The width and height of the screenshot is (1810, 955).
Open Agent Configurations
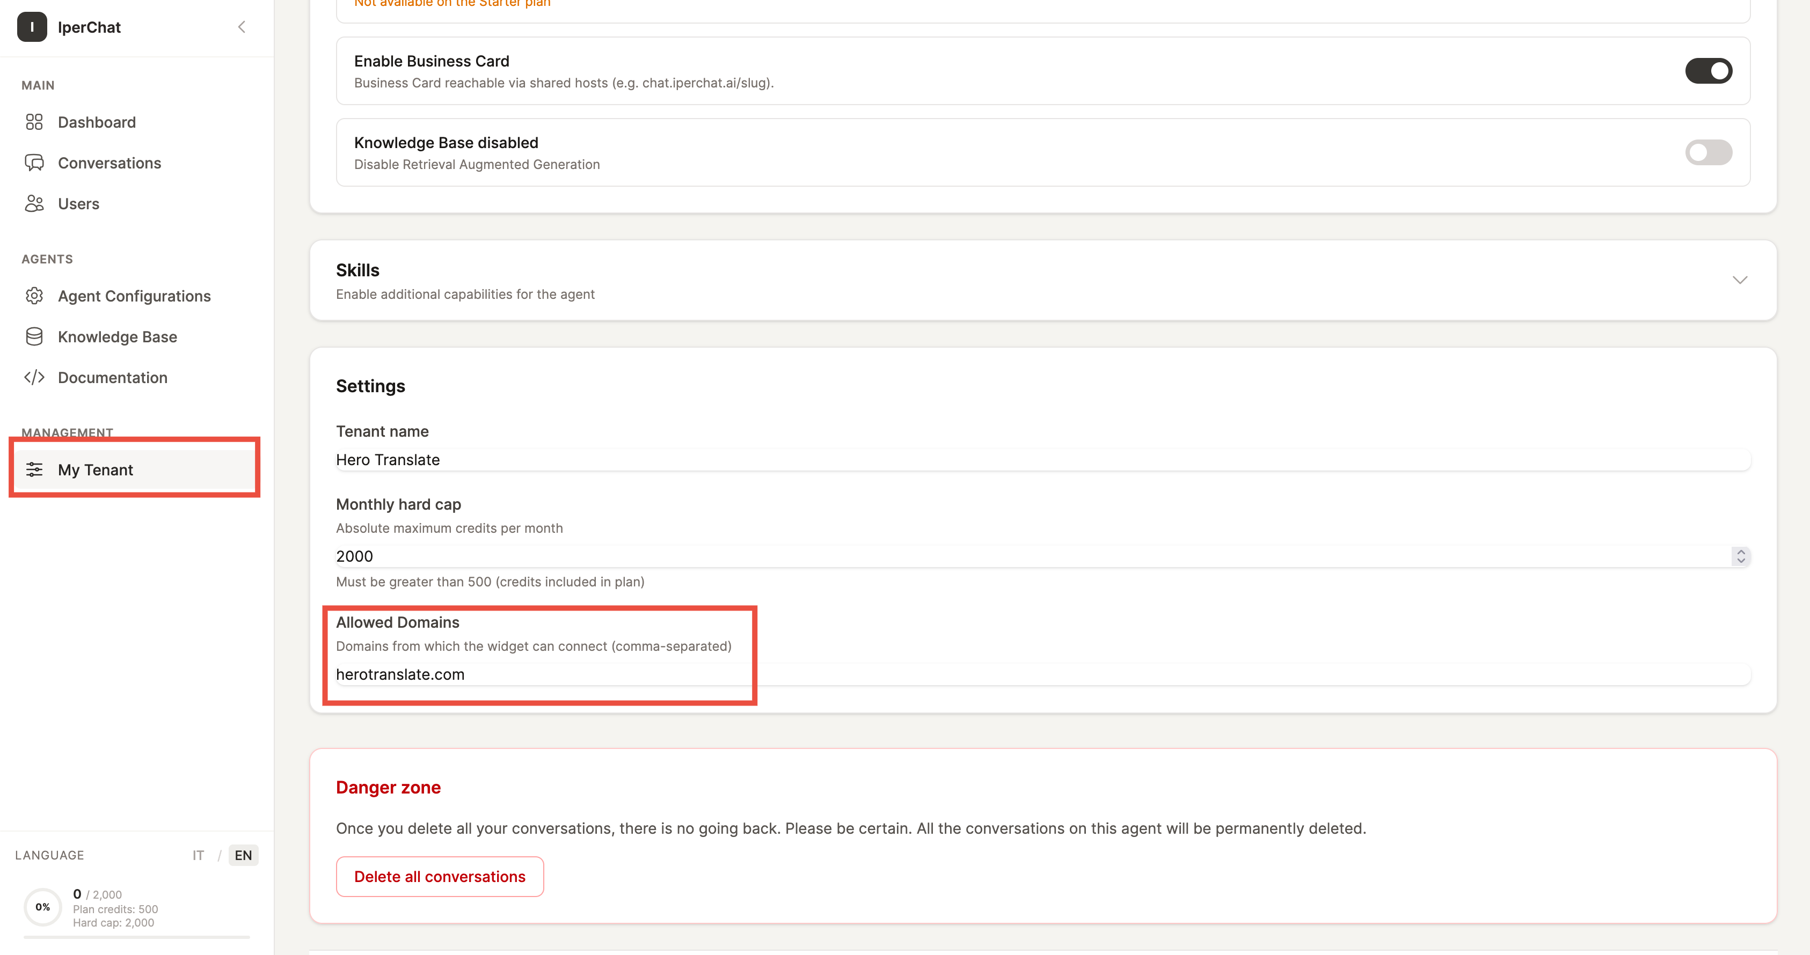pyautogui.click(x=134, y=296)
